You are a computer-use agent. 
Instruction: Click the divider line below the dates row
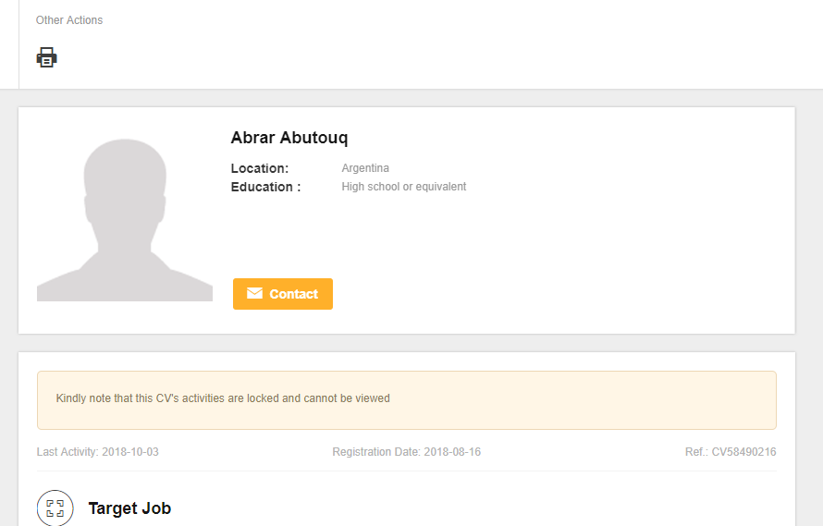tap(407, 471)
